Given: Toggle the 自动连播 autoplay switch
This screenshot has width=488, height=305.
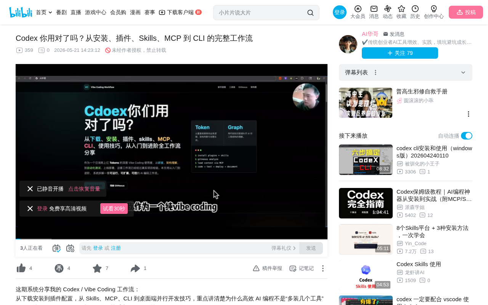Looking at the screenshot, I should (x=467, y=136).
